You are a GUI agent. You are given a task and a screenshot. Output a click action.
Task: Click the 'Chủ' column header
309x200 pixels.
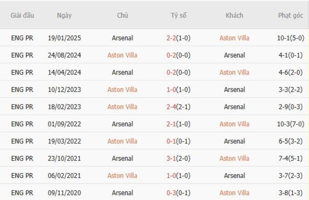122,15
